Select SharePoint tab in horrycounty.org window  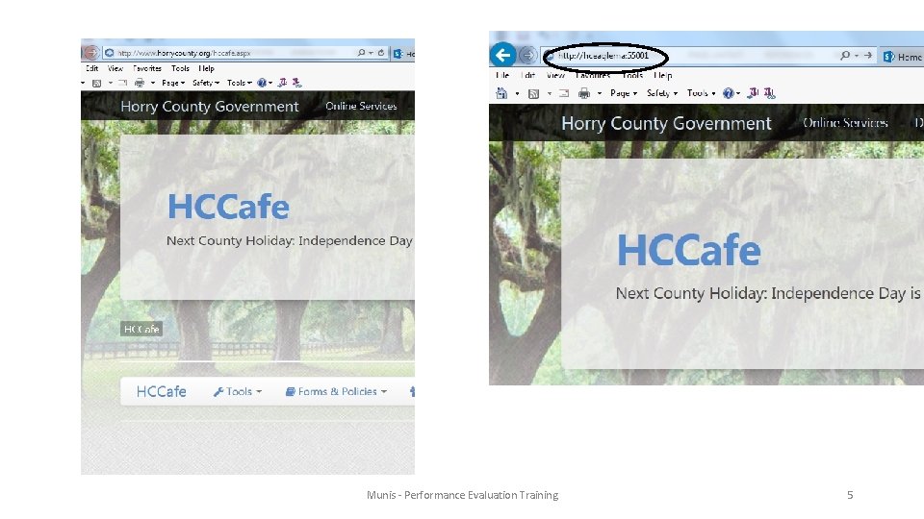tap(403, 54)
